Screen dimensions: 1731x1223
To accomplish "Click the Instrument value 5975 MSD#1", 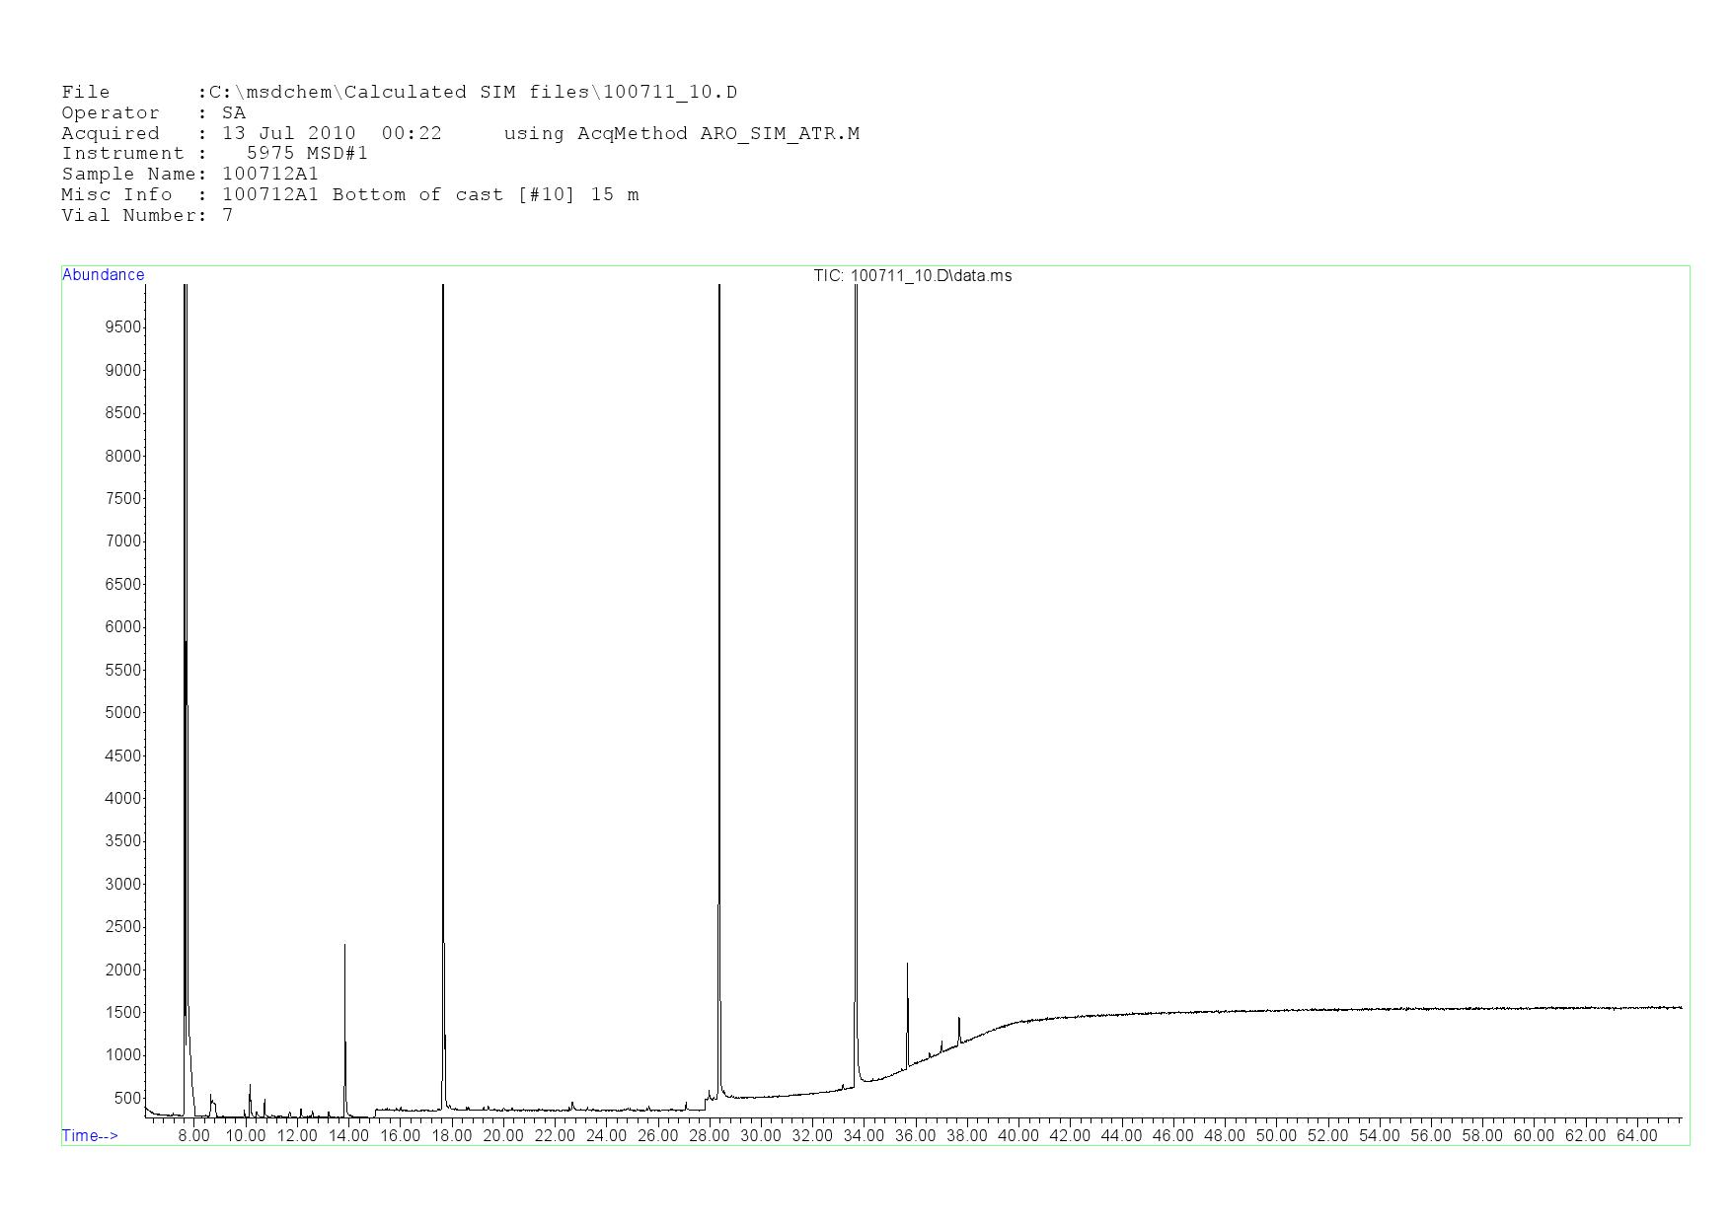I will pyautogui.click(x=307, y=154).
